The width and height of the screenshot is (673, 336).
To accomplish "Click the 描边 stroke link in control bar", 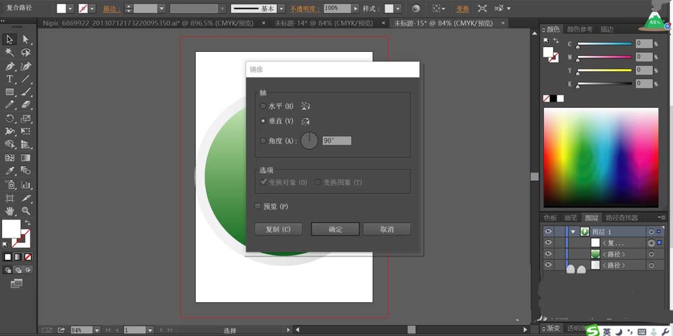I will point(112,9).
